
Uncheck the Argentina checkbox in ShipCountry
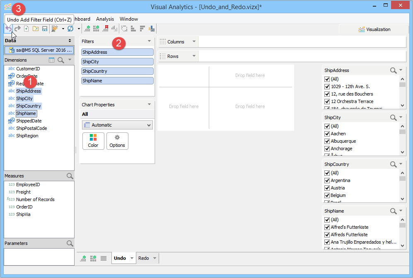click(327, 180)
